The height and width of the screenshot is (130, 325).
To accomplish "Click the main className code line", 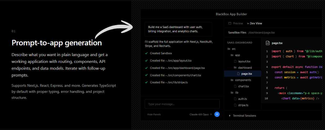I will pos(300,93).
